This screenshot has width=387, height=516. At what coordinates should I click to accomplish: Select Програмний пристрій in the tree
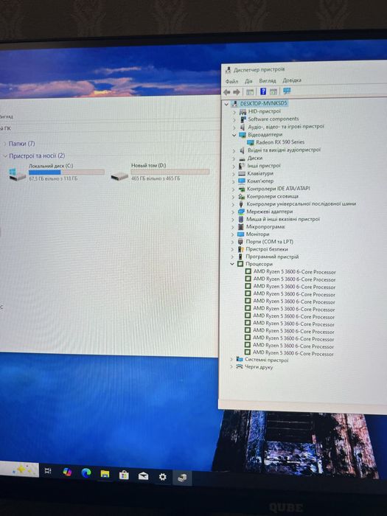pyautogui.click(x=272, y=257)
